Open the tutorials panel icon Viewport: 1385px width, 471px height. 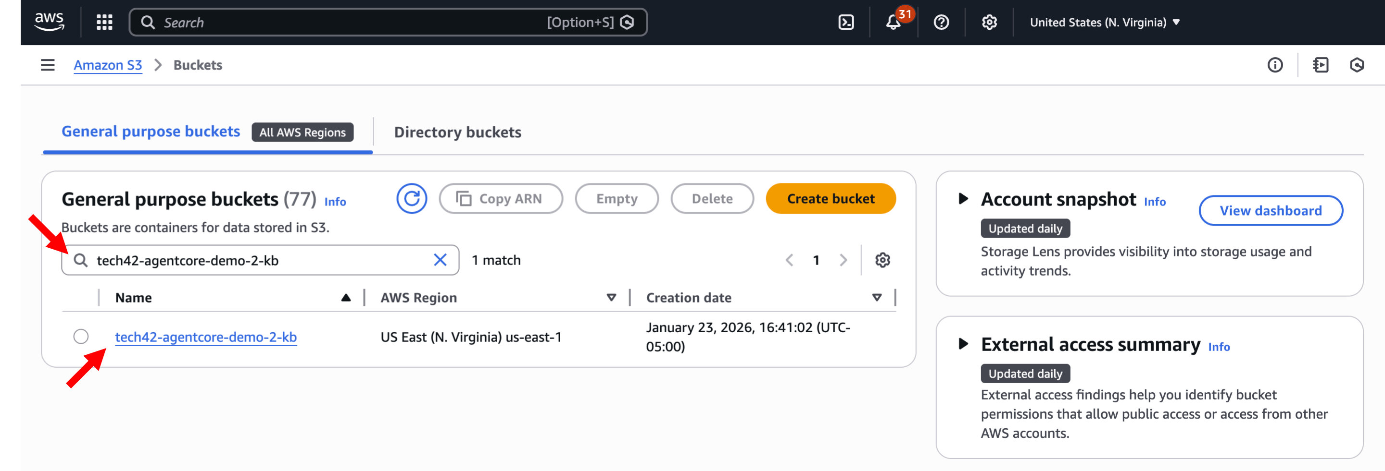(x=1321, y=65)
